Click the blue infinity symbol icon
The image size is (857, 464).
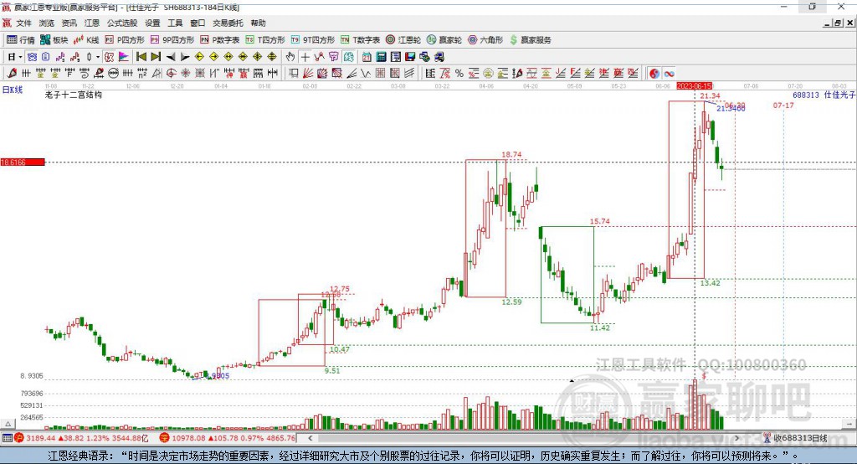[669, 74]
